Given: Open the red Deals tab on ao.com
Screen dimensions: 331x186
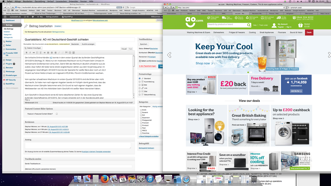Looking at the screenshot, I should tap(309, 32).
